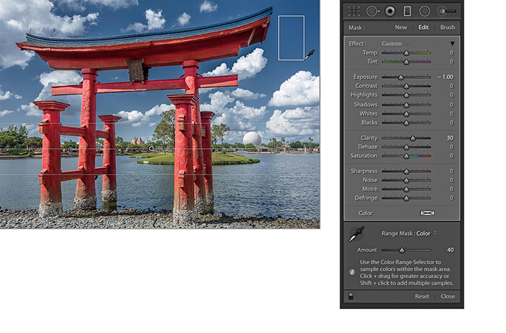This screenshot has width=506, height=333.
Task: Open the Effect Custom preset dropdown
Action: 393,43
